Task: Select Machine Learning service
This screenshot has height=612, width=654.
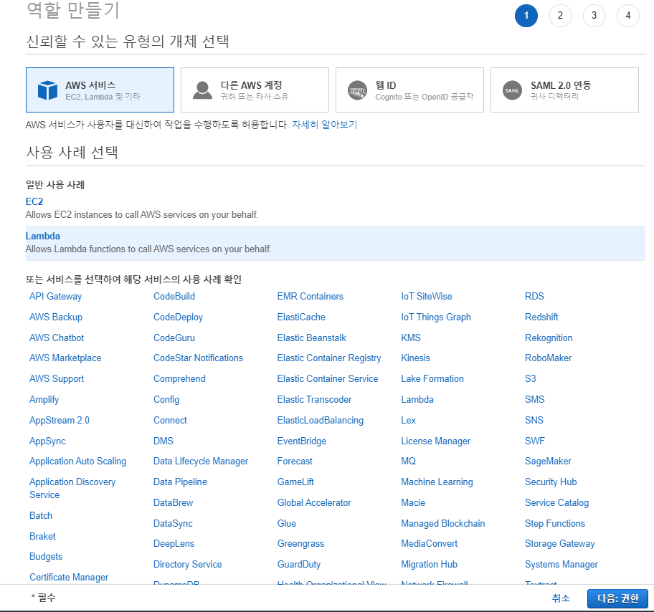Action: pyautogui.click(x=437, y=482)
